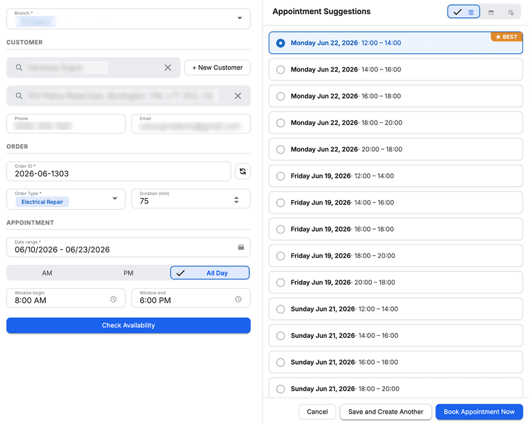Select Sunday Jun 21 16:00 – 18:00 slot
The height and width of the screenshot is (424, 529).
pos(396,363)
